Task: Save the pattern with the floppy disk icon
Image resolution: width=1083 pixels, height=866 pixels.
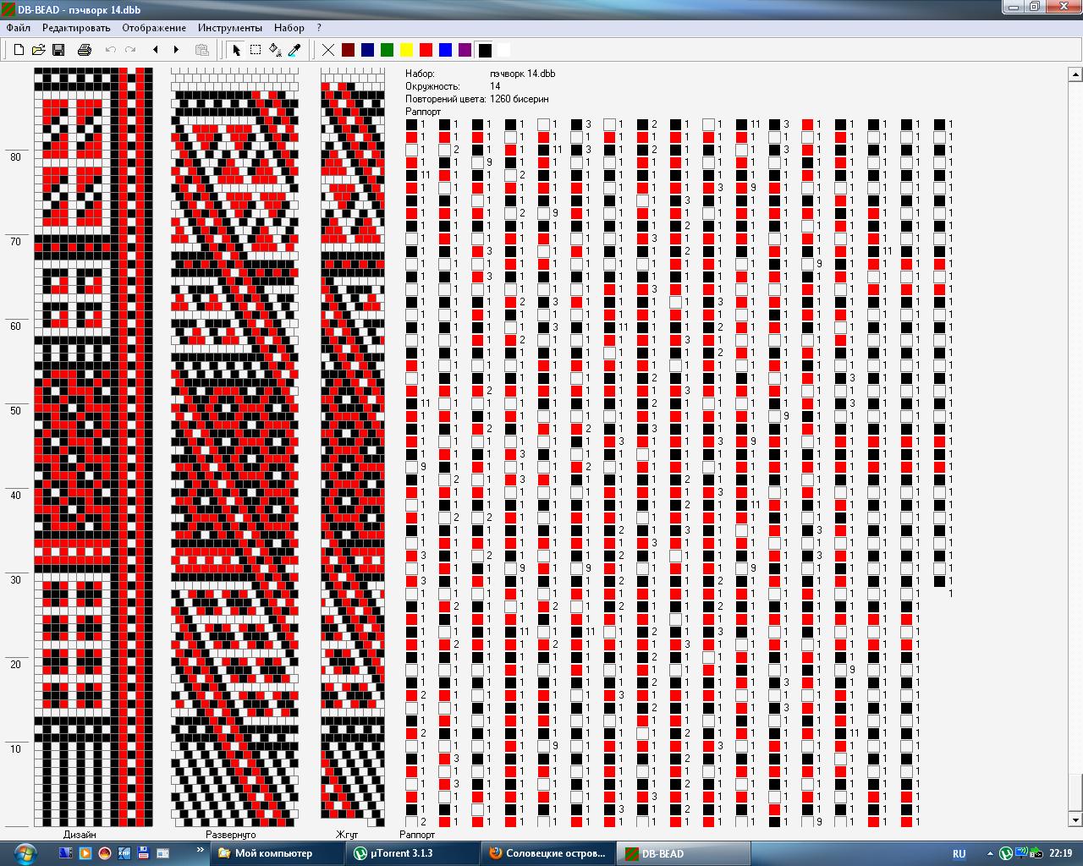Action: 58,50
